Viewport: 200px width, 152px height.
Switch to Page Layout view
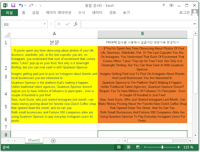click(x=128, y=147)
